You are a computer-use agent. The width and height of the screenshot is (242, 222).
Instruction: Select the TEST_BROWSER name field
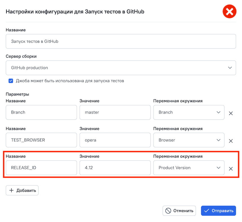[x=41, y=140]
